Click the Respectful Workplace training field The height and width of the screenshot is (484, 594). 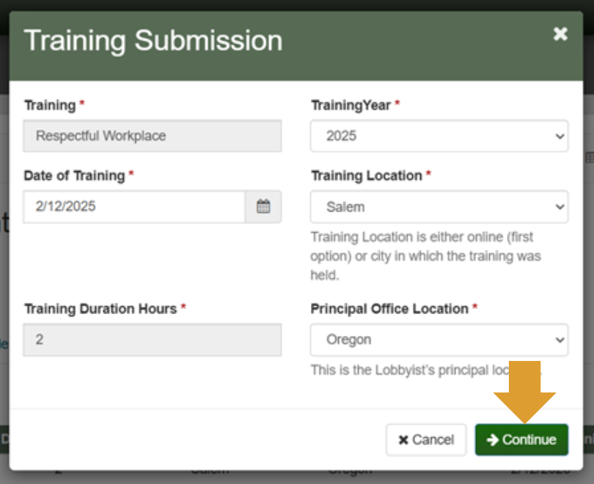point(152,135)
